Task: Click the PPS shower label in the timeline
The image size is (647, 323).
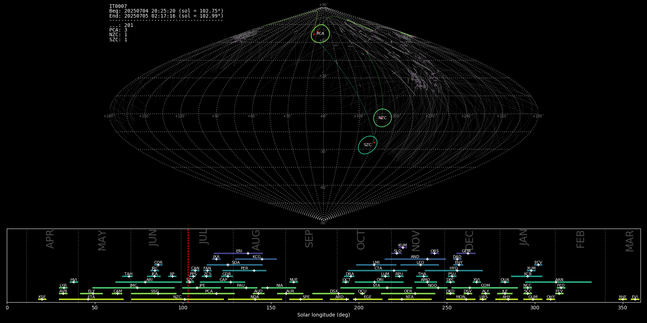Action: [x=193, y=274]
